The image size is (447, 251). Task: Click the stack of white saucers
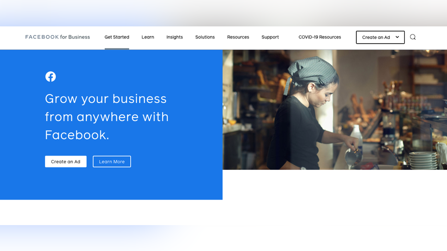[x=423, y=161]
